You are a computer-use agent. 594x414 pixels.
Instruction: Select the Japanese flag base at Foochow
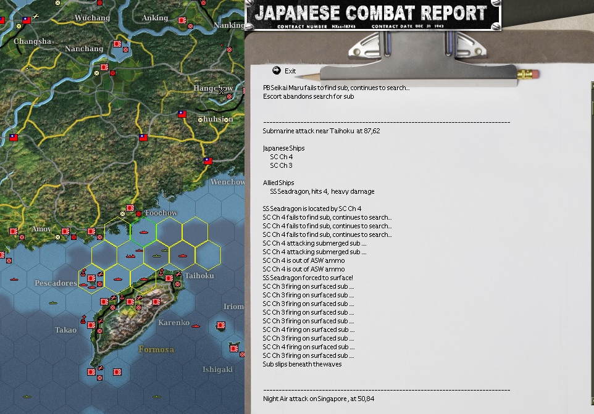[x=130, y=208]
